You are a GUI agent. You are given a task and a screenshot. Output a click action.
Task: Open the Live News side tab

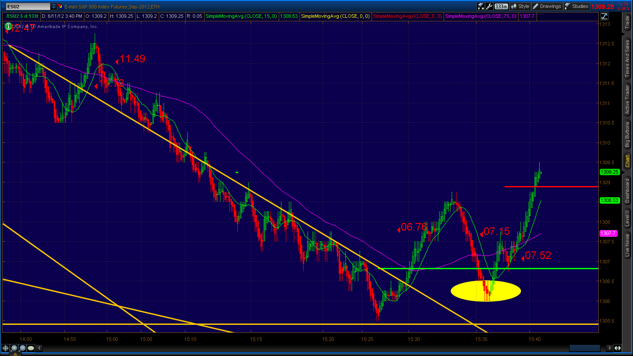click(627, 245)
